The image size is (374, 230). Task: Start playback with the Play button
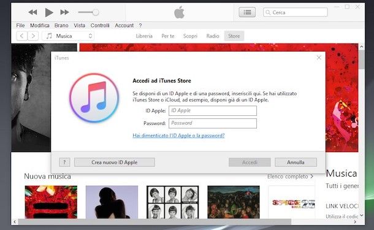click(49, 12)
